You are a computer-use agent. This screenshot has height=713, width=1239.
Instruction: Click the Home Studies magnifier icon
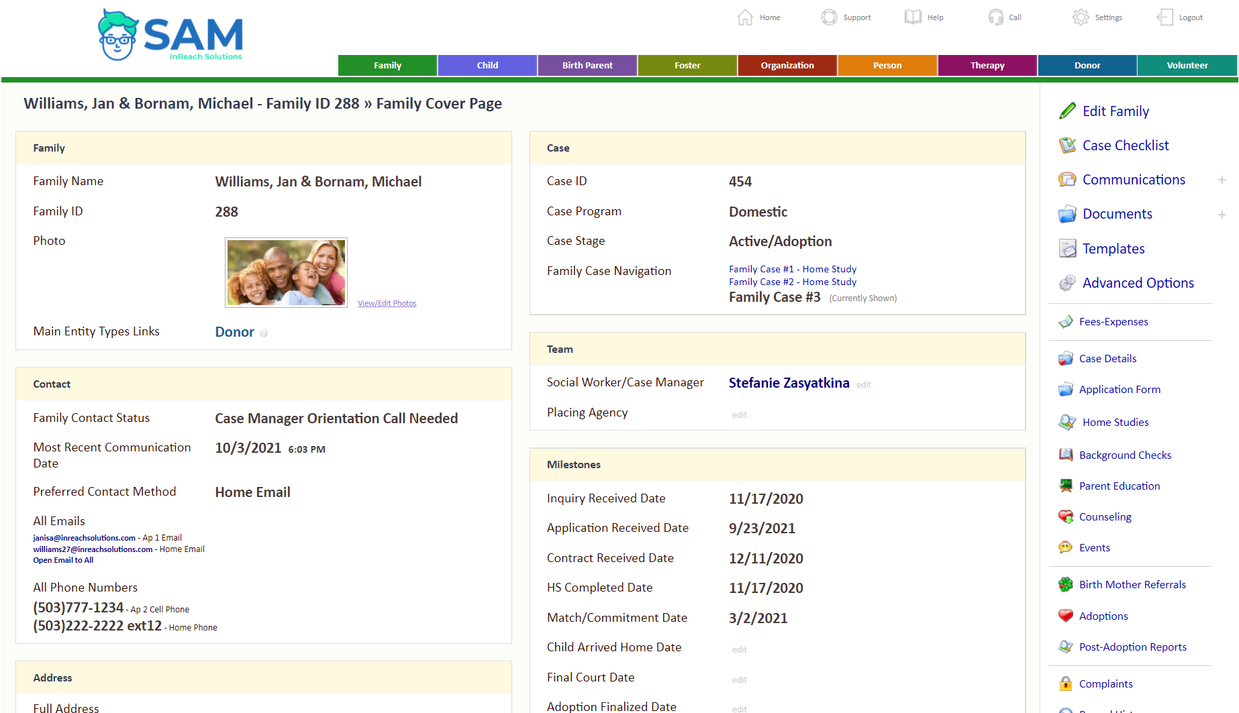[x=1067, y=423]
